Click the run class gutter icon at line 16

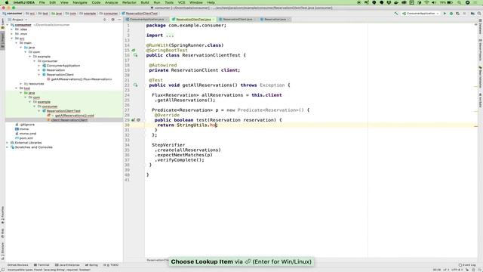tap(135, 55)
